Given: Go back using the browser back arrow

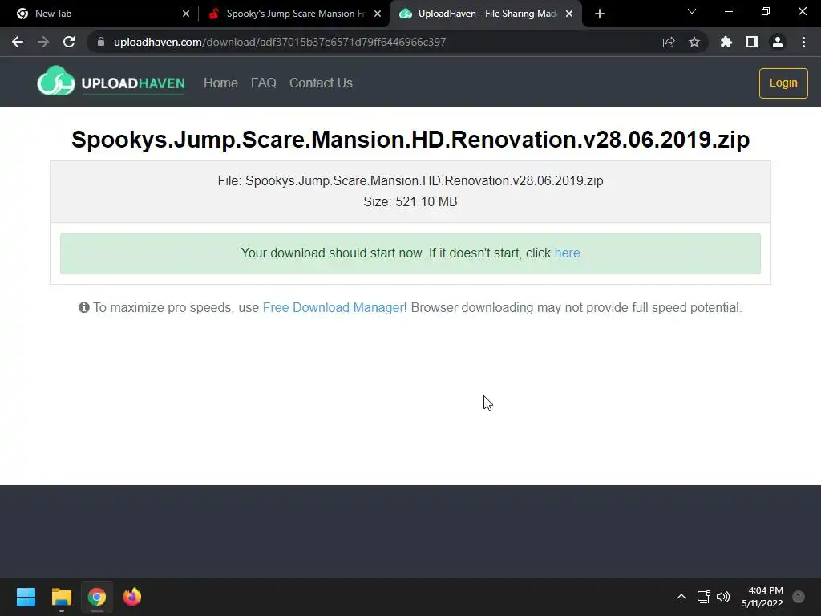Looking at the screenshot, I should point(18,42).
